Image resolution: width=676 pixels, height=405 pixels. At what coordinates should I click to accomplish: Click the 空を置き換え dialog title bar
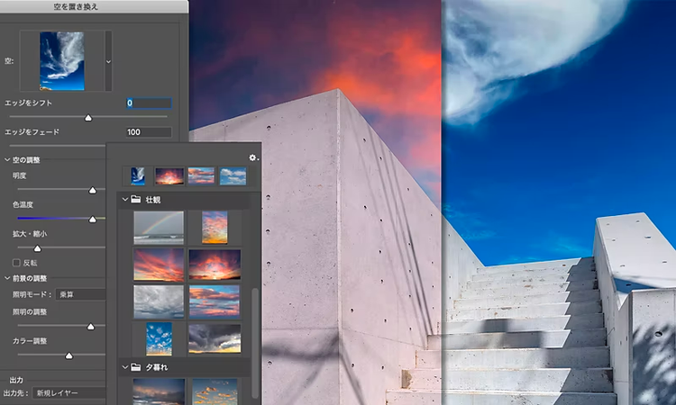tap(94, 6)
